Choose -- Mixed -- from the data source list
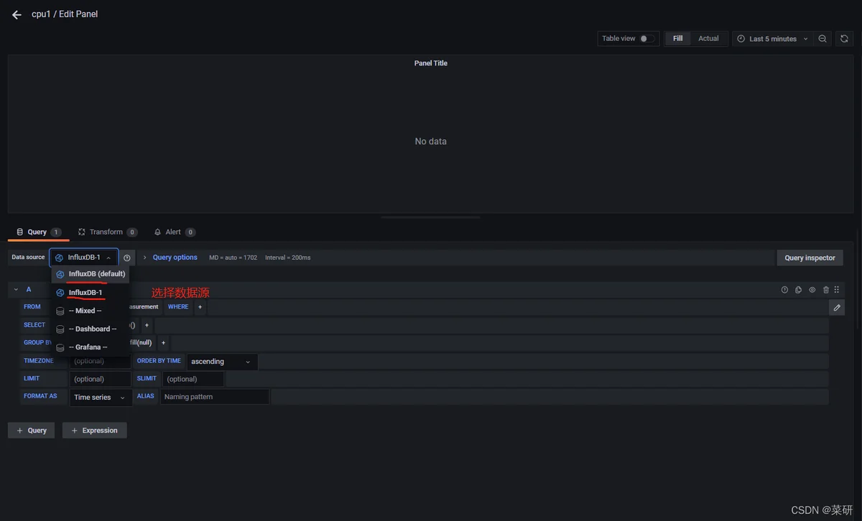 [91, 311]
